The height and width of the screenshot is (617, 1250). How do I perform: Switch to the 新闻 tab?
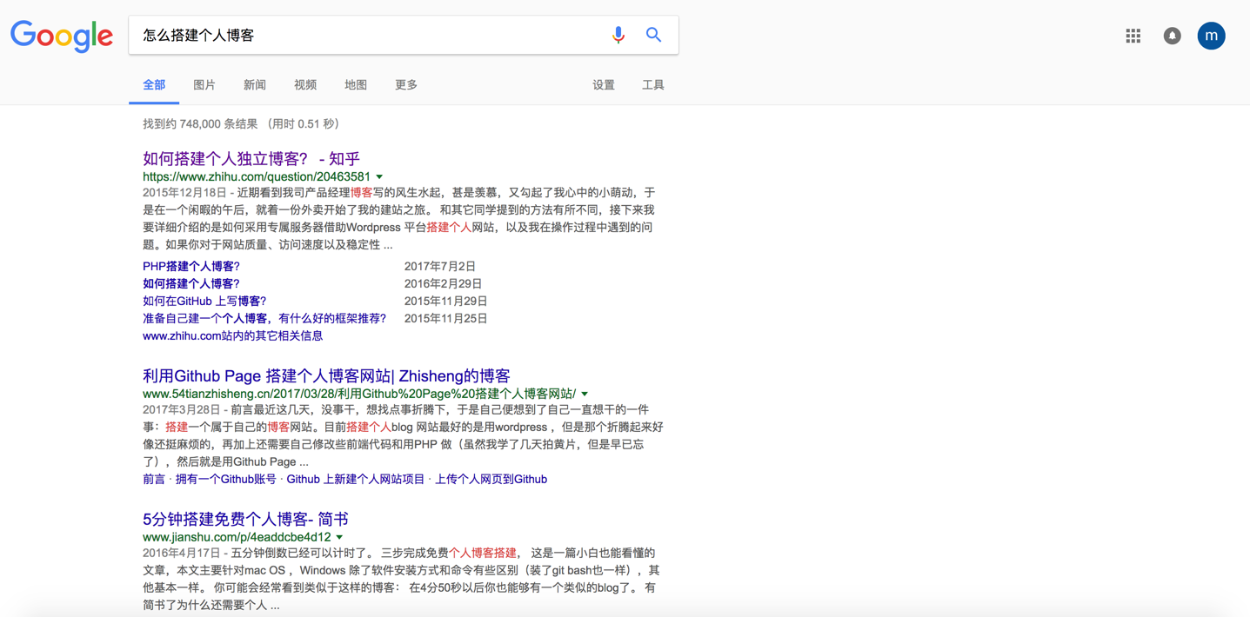point(255,85)
